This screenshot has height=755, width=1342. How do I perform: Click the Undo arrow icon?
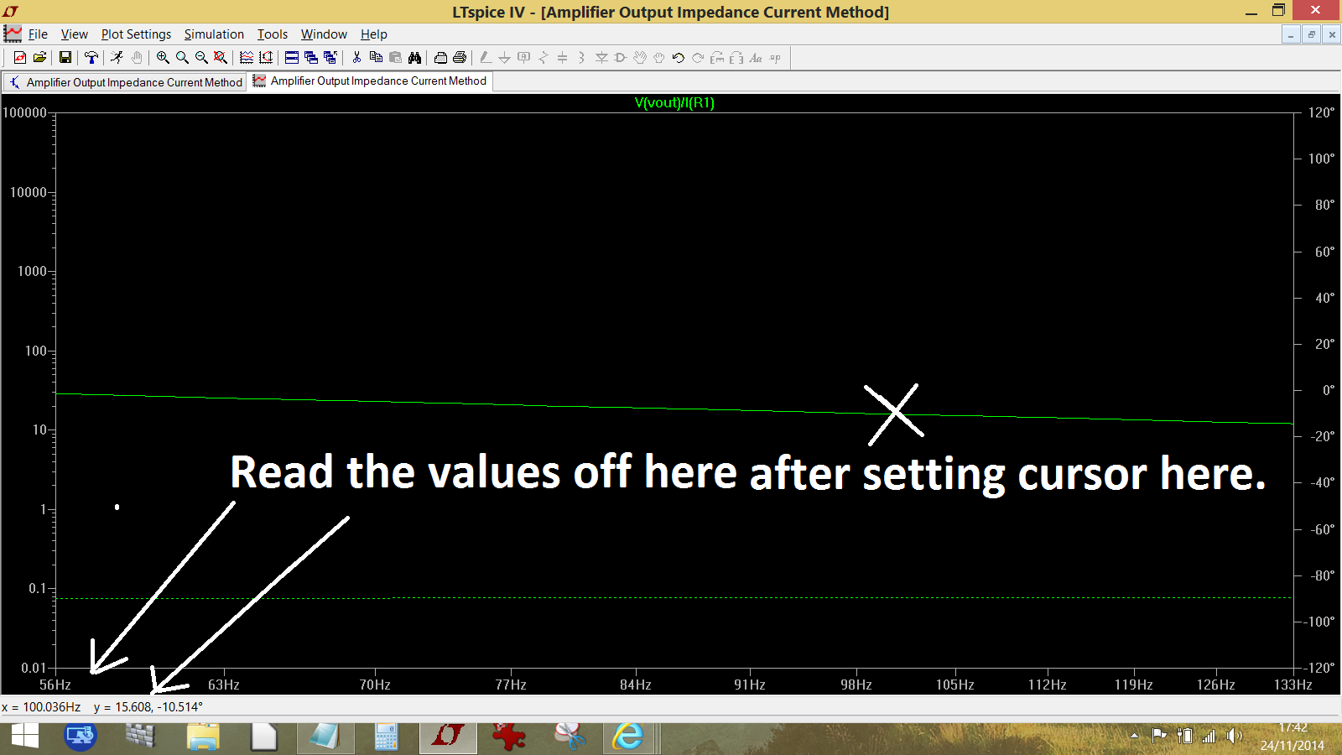(679, 57)
